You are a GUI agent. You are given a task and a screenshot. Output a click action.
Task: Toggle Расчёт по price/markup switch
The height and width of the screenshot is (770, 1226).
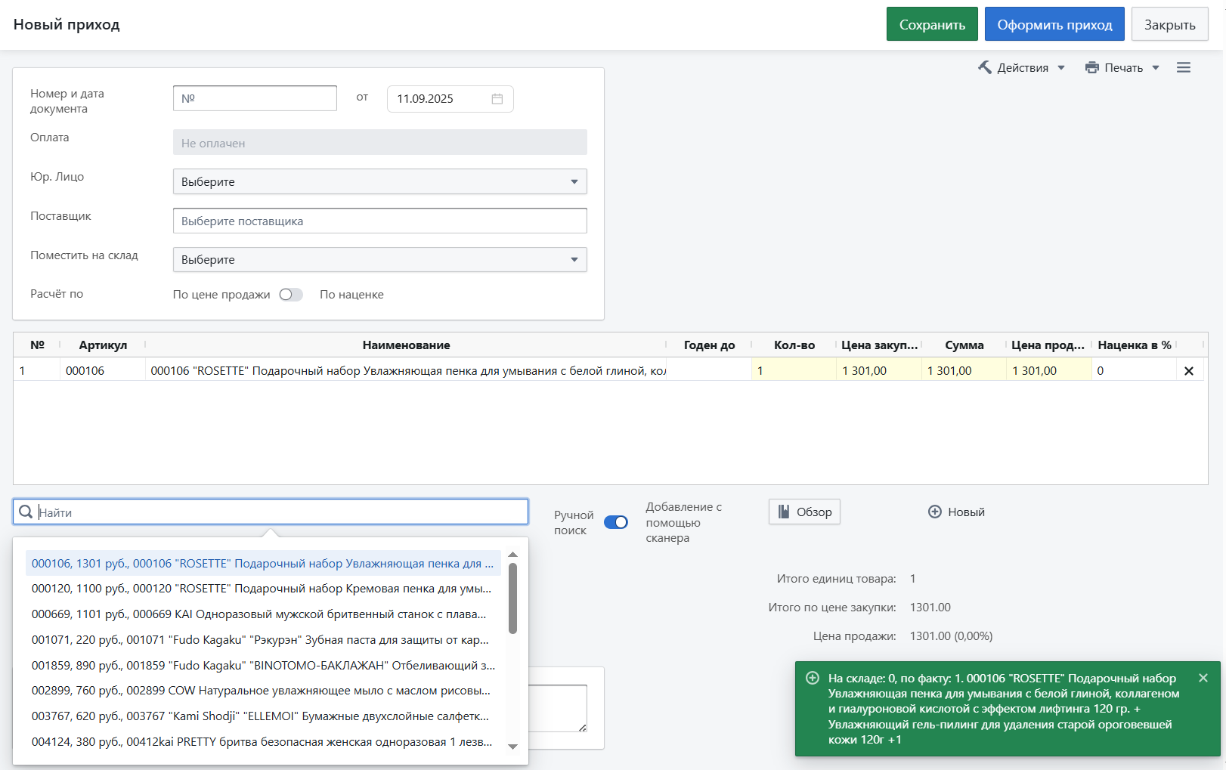291,295
